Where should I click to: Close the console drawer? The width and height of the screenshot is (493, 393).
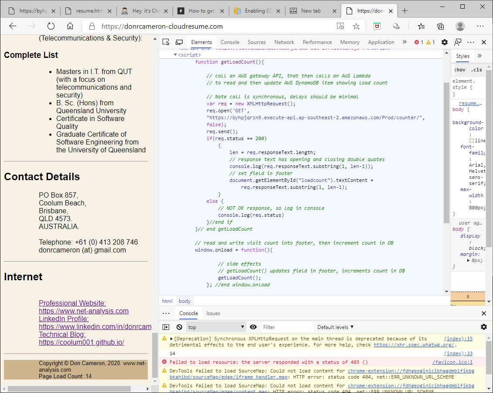tap(484, 313)
